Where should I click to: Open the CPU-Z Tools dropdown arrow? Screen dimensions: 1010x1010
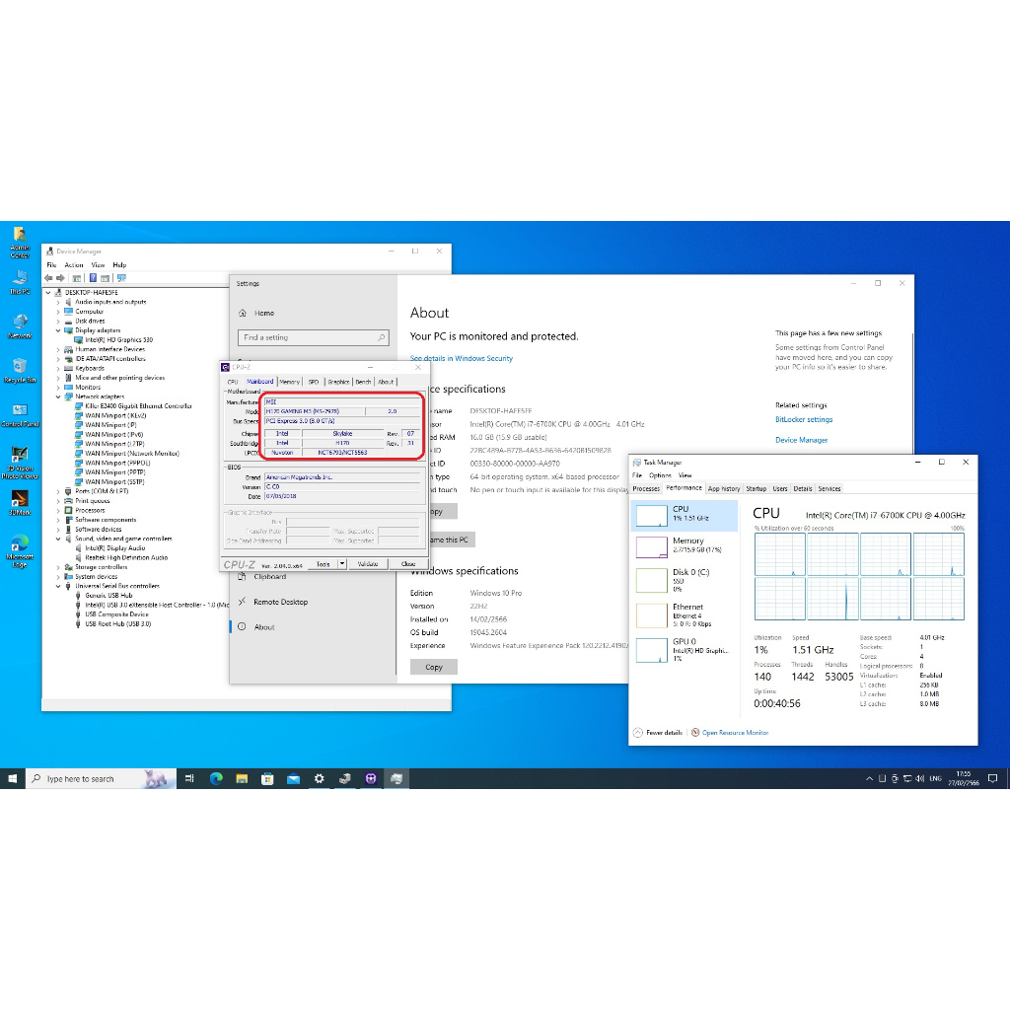[342, 564]
